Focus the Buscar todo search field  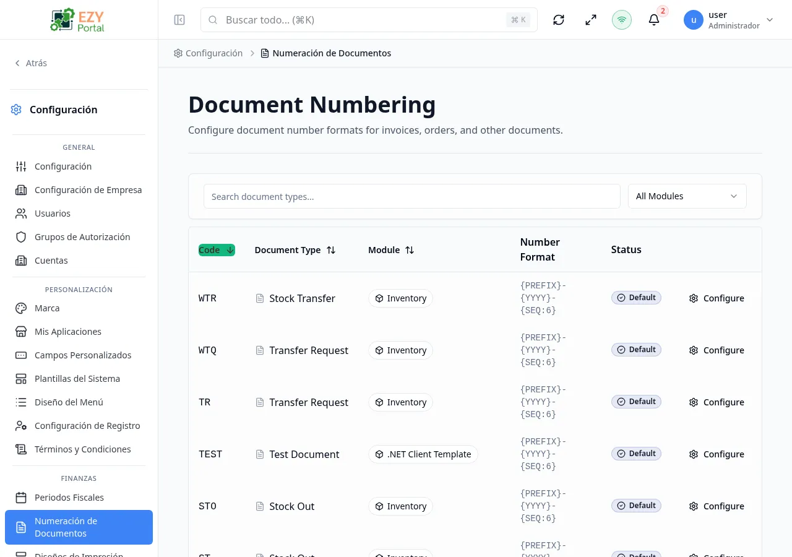coord(369,20)
